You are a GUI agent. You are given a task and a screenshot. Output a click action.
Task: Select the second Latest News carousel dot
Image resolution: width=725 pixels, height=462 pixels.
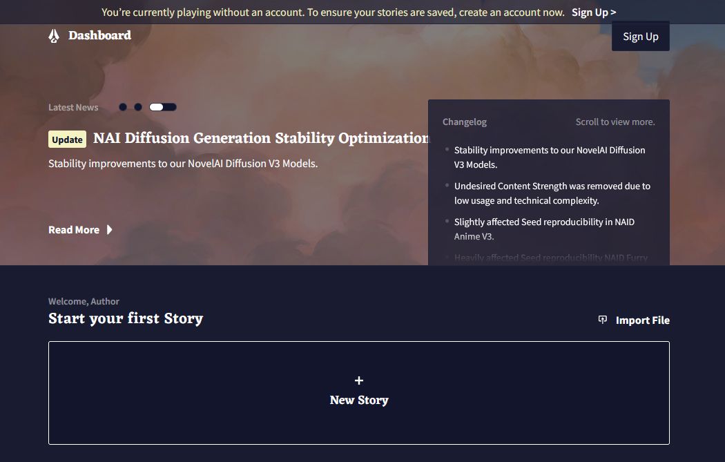point(138,107)
